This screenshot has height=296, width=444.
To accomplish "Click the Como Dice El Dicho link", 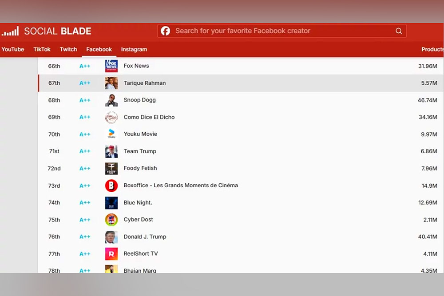I will click(x=149, y=117).
